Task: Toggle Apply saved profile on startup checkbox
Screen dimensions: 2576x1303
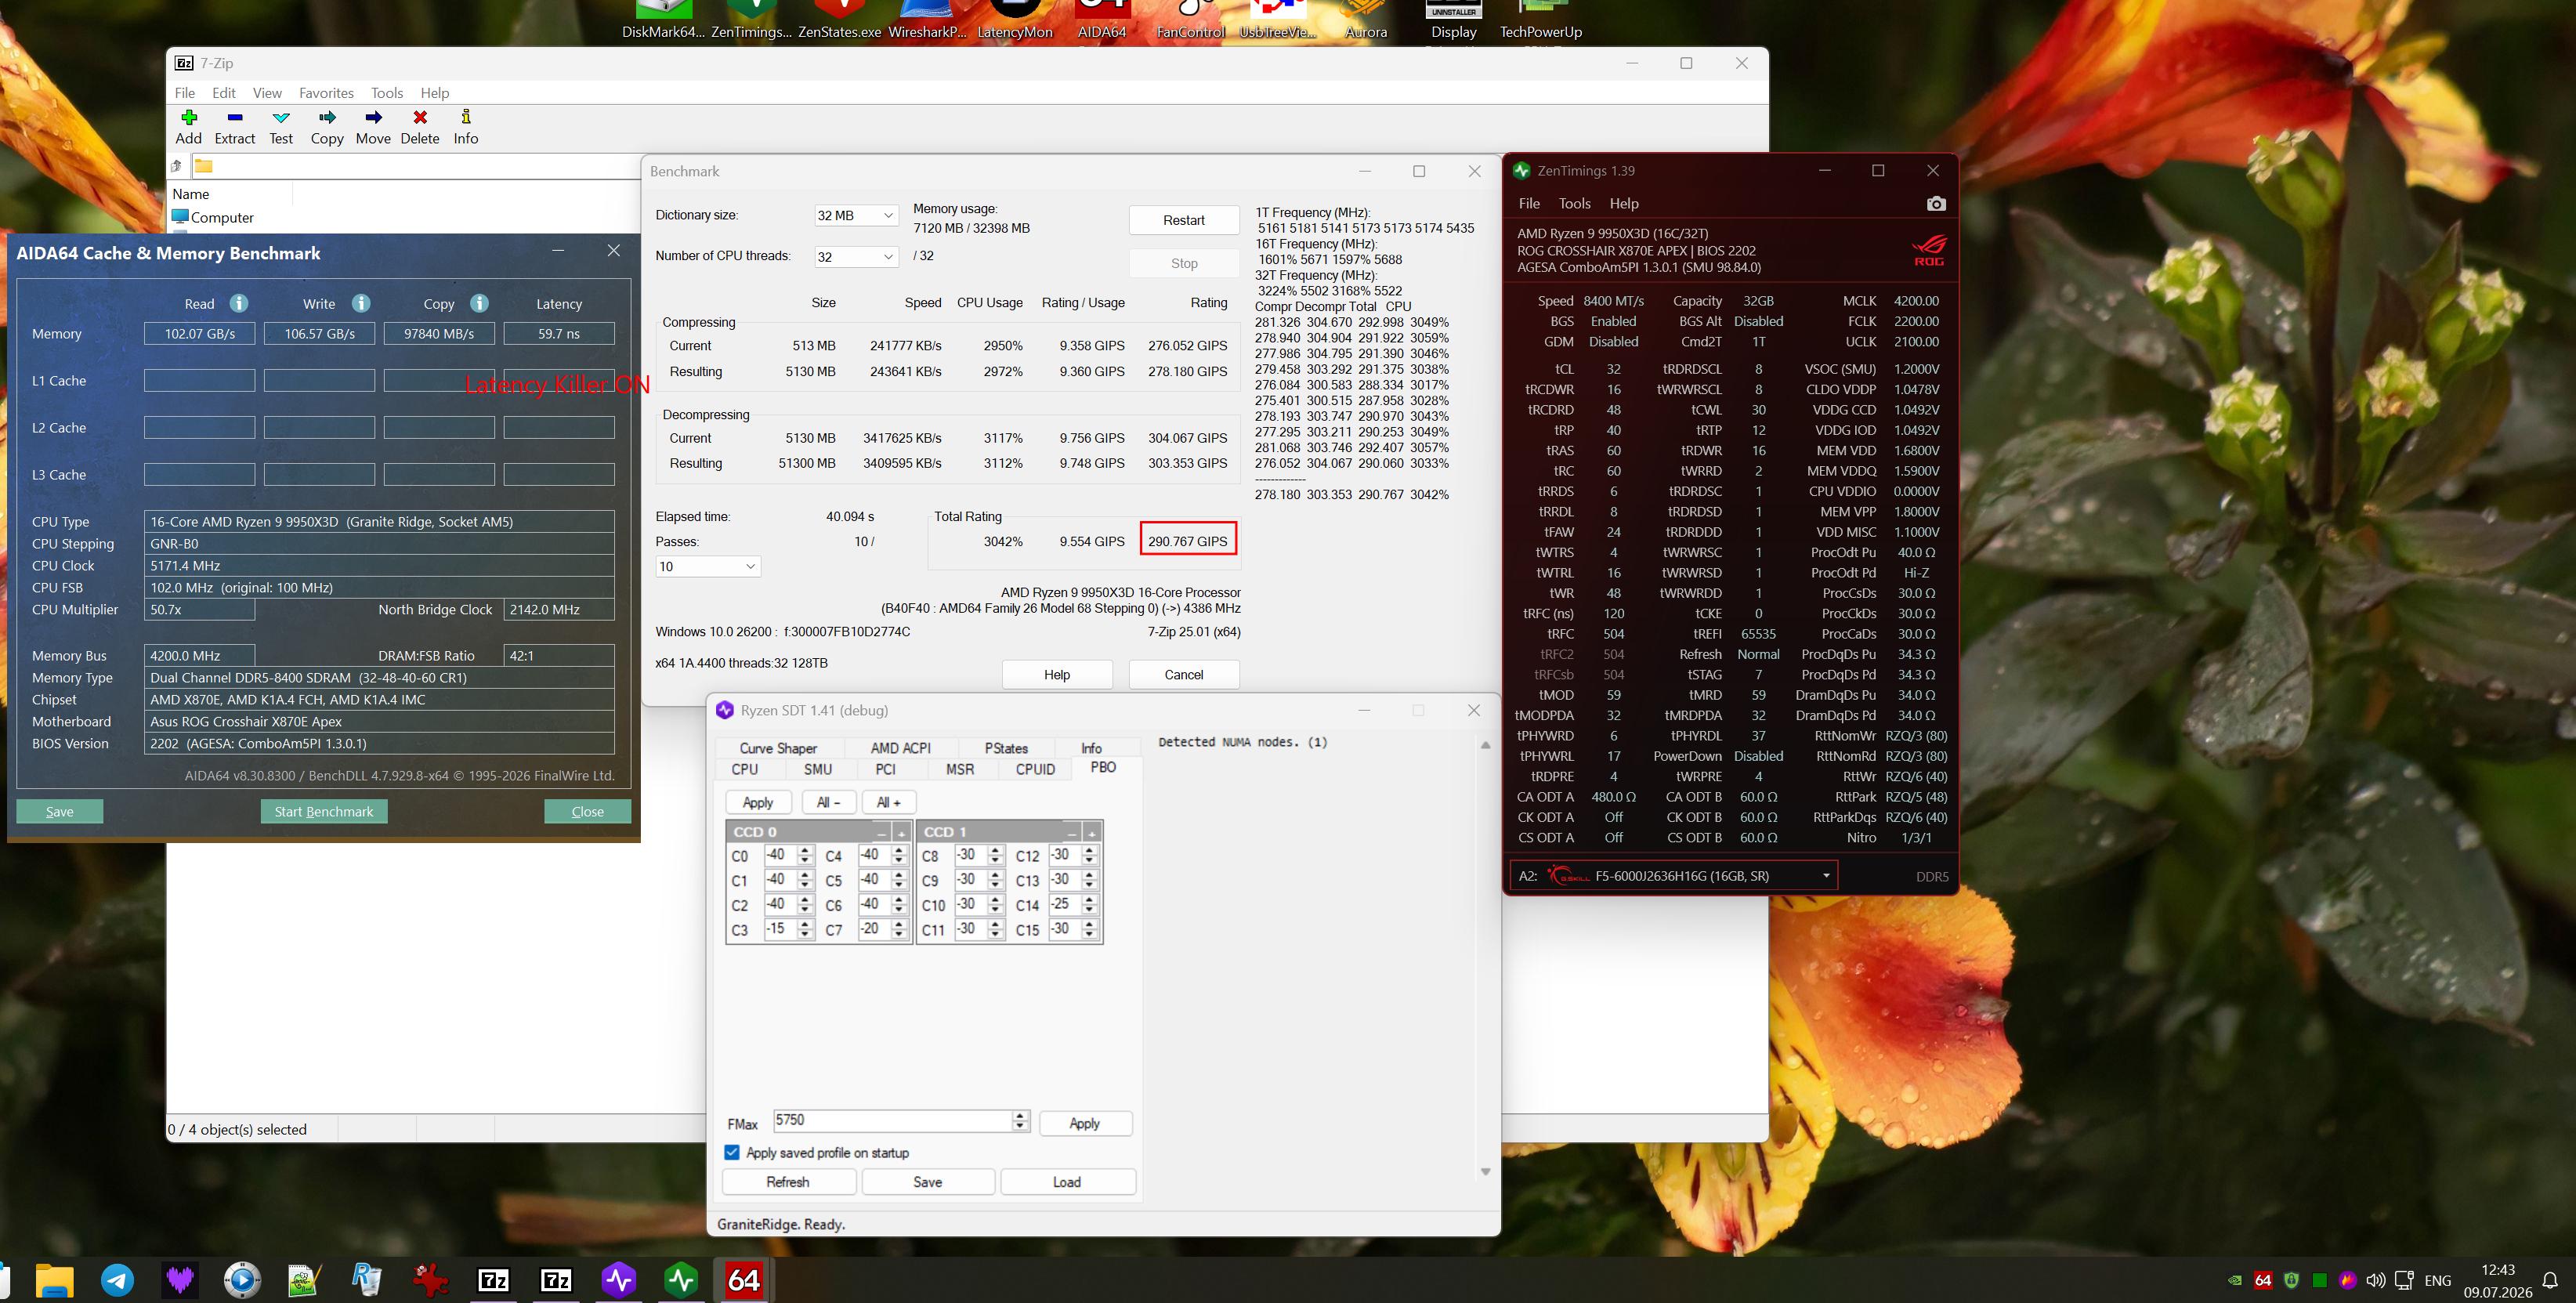Action: click(x=732, y=1152)
